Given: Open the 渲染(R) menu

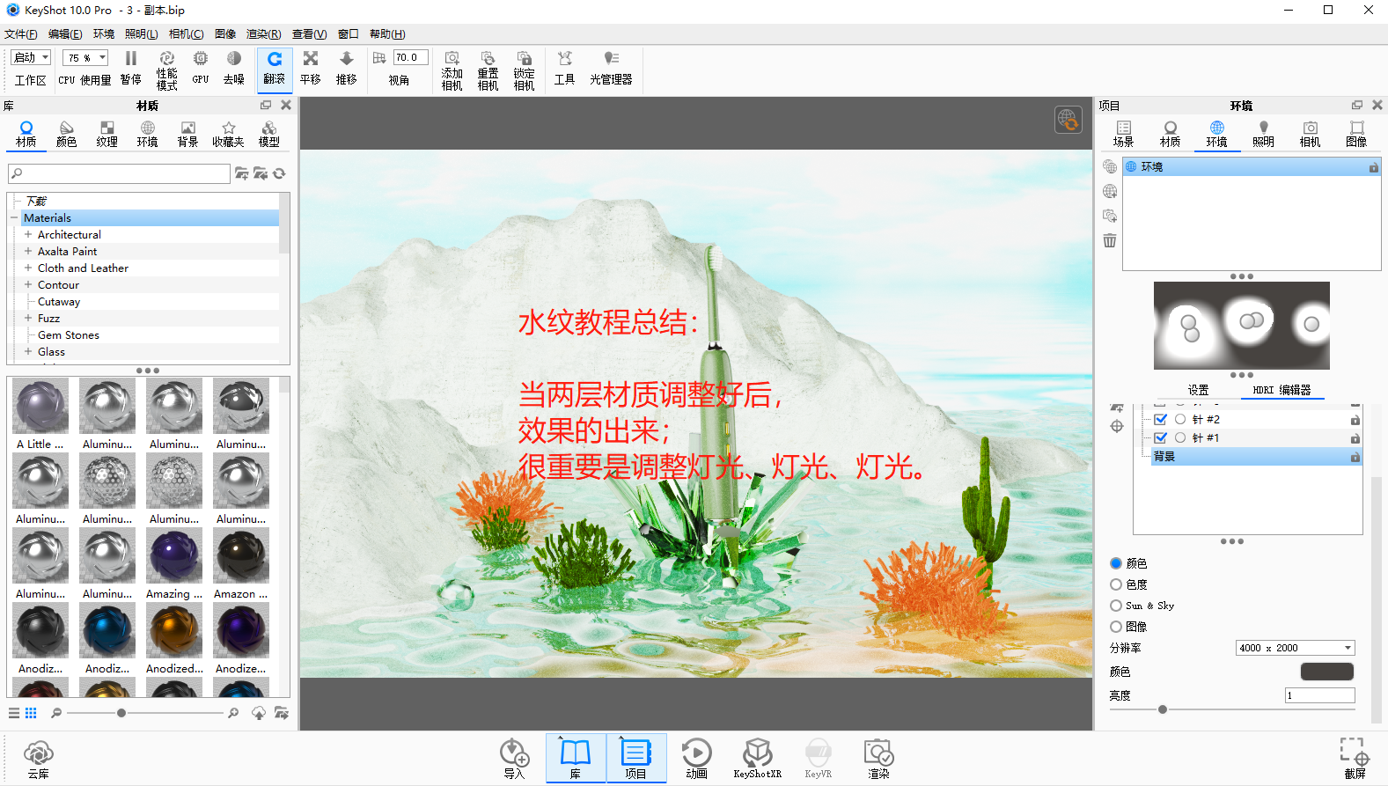Looking at the screenshot, I should pos(263,34).
